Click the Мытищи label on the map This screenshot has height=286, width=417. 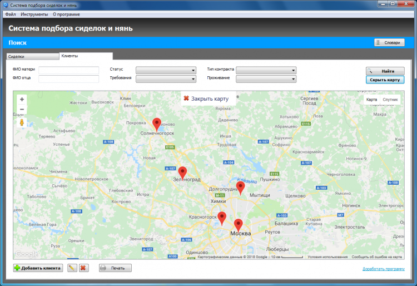pos(260,195)
